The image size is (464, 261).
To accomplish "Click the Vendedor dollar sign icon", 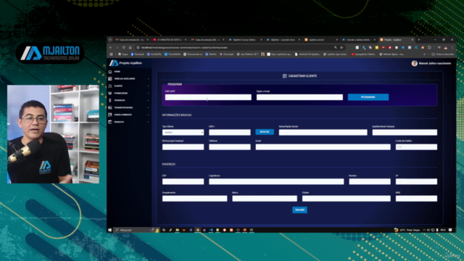I will (110, 100).
